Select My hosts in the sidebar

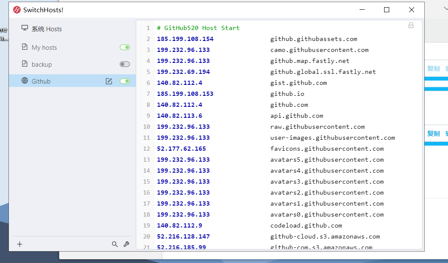(72, 47)
